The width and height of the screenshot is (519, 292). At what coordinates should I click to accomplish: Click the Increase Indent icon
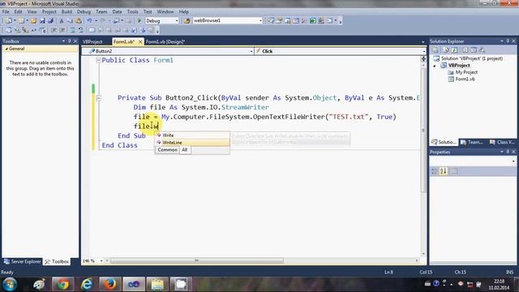[62, 30]
